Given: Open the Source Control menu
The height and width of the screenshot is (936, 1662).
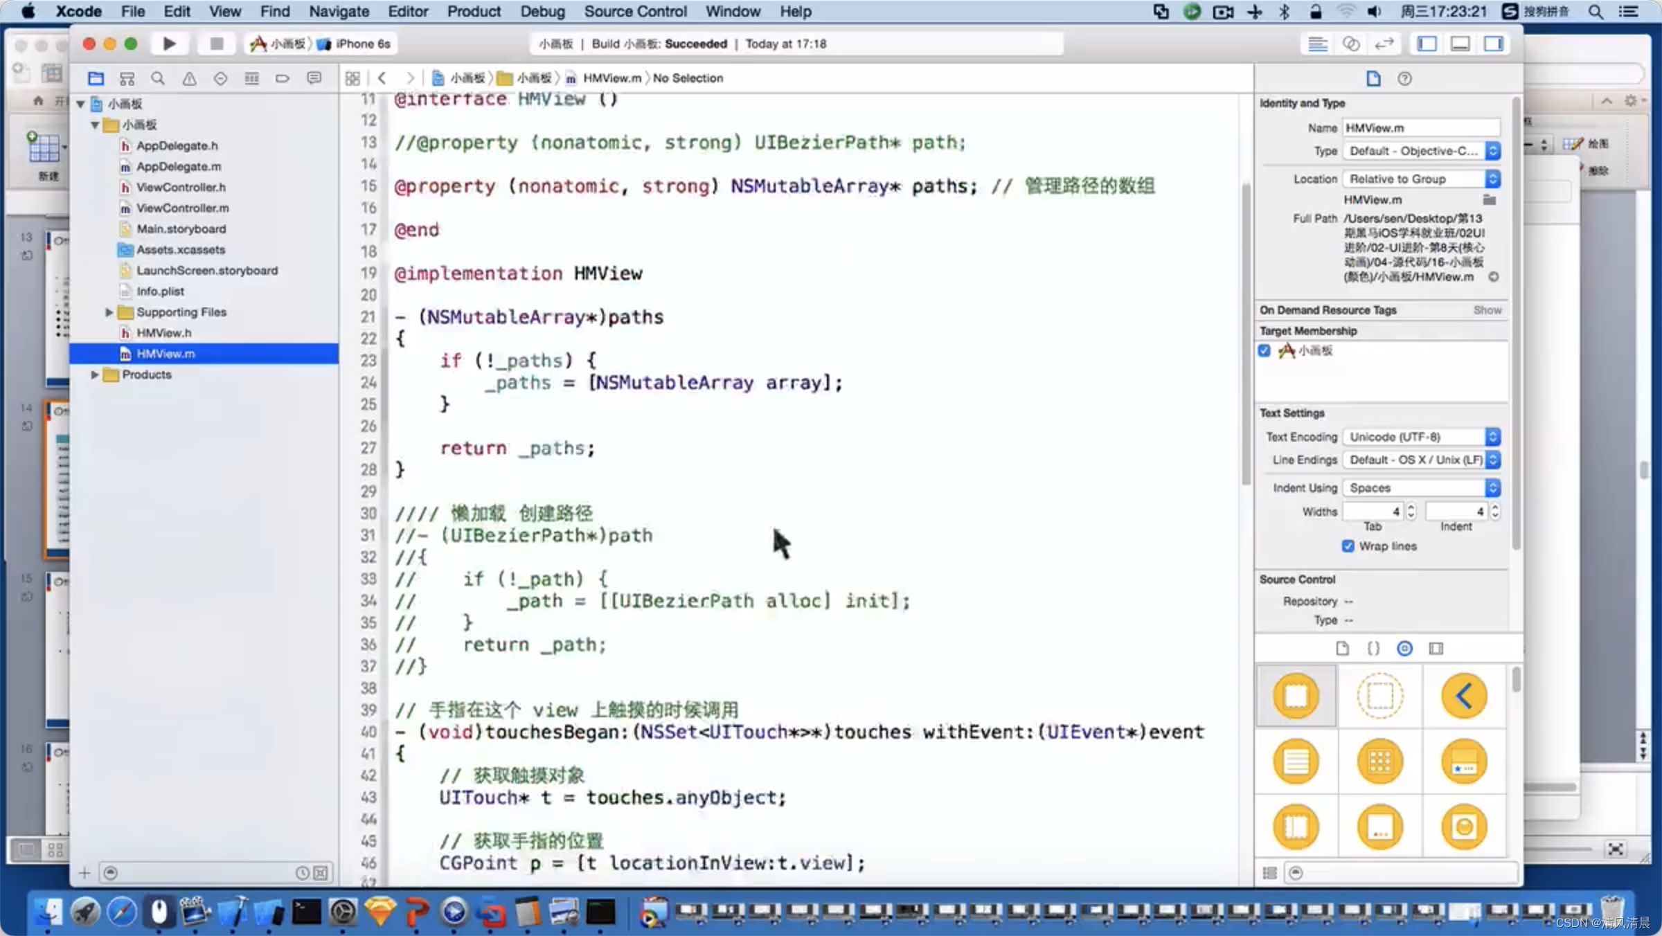Looking at the screenshot, I should coord(635,11).
